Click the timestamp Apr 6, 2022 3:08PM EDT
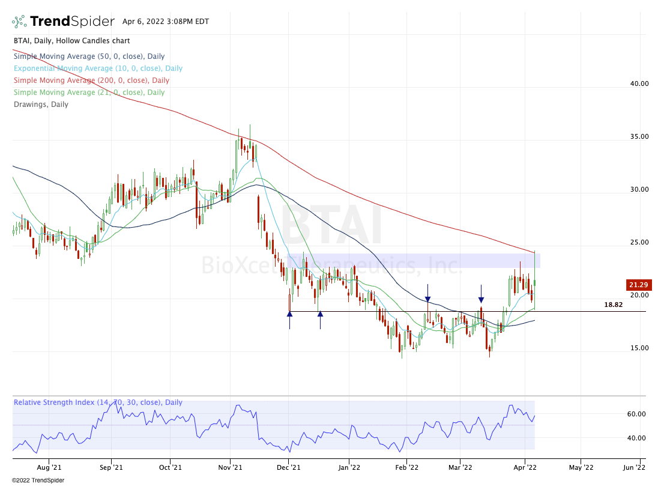Image resolution: width=664 pixels, height=486 pixels. (166, 22)
